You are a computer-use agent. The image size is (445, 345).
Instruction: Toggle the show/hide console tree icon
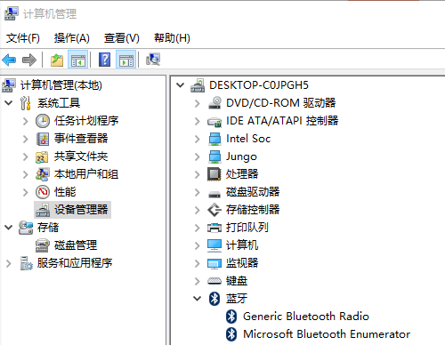[x=77, y=60]
